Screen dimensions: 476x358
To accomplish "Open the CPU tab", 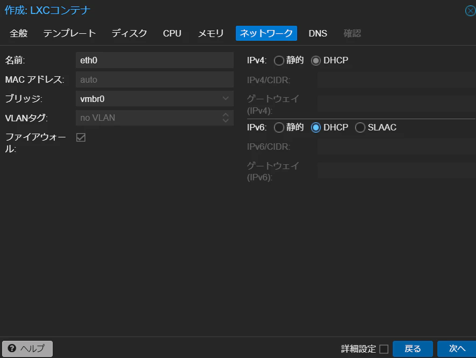I will pyautogui.click(x=172, y=33).
